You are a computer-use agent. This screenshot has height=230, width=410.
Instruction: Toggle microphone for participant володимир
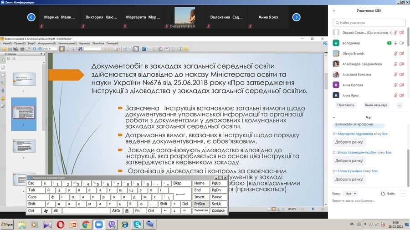(396, 43)
